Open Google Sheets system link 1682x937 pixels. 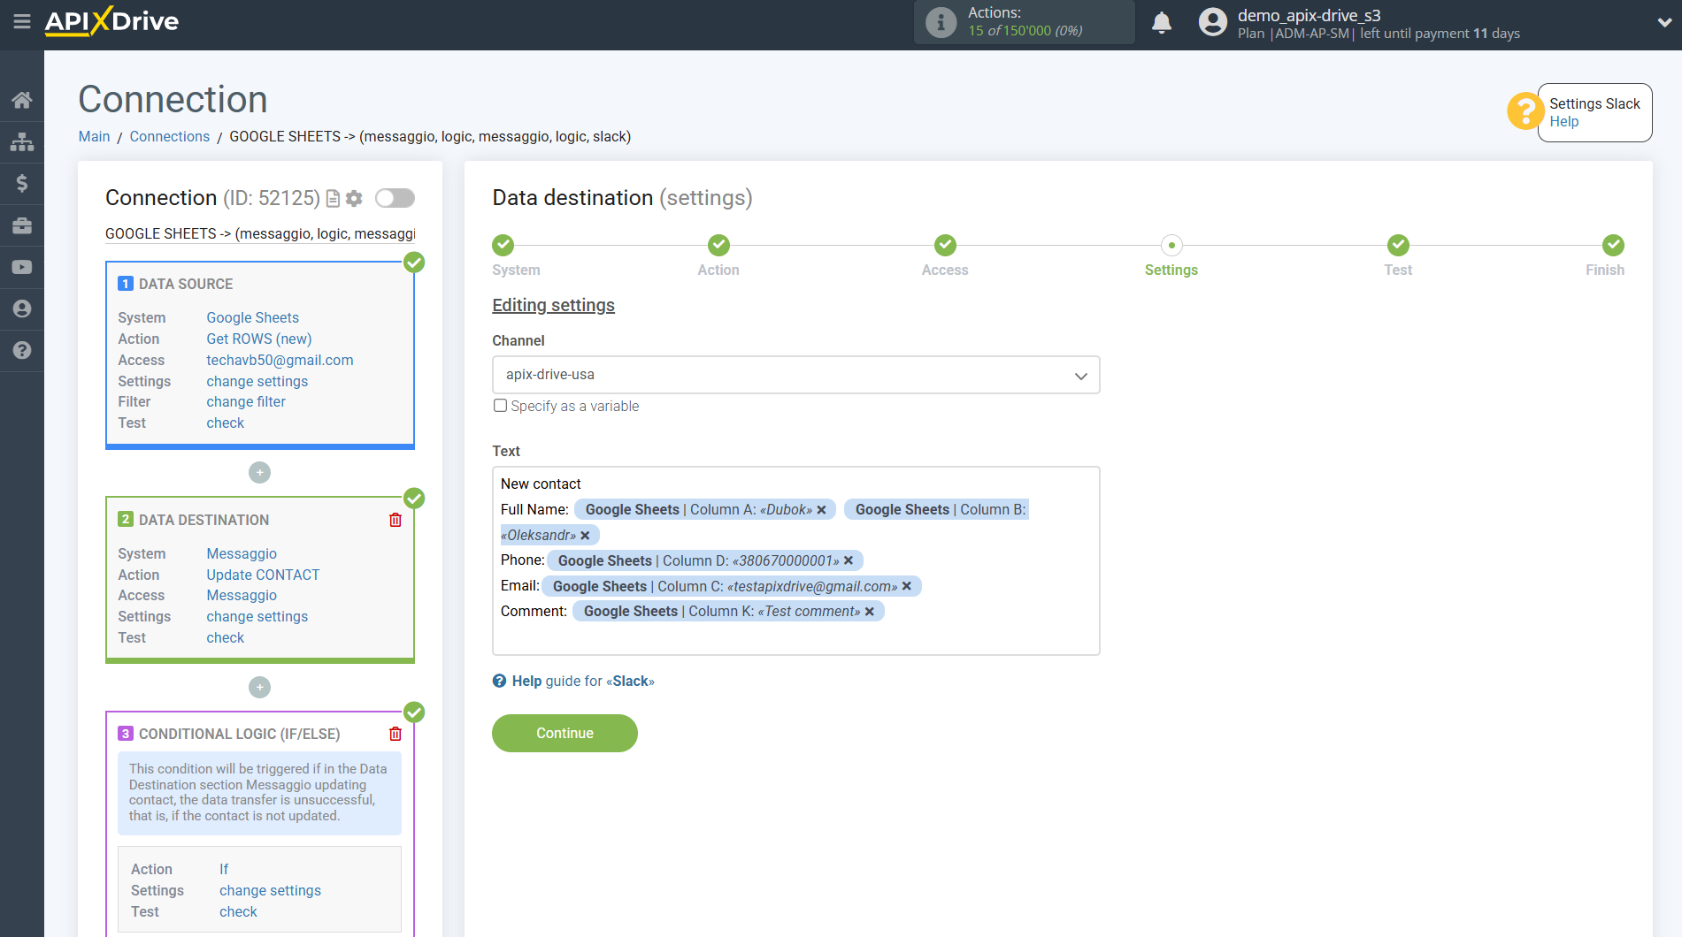(252, 317)
